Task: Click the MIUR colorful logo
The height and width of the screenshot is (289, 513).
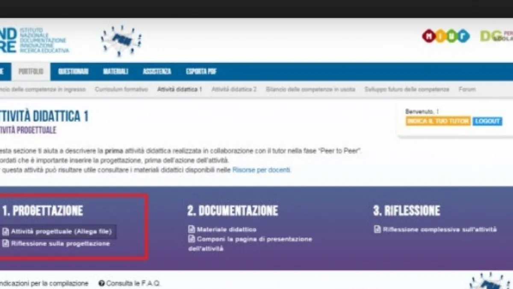Action: point(445,36)
